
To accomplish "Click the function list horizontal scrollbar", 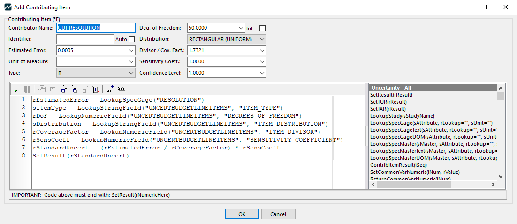I will click(x=432, y=185).
